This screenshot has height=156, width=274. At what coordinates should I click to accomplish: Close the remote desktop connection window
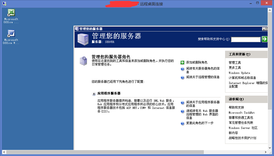click(x=266, y=3)
